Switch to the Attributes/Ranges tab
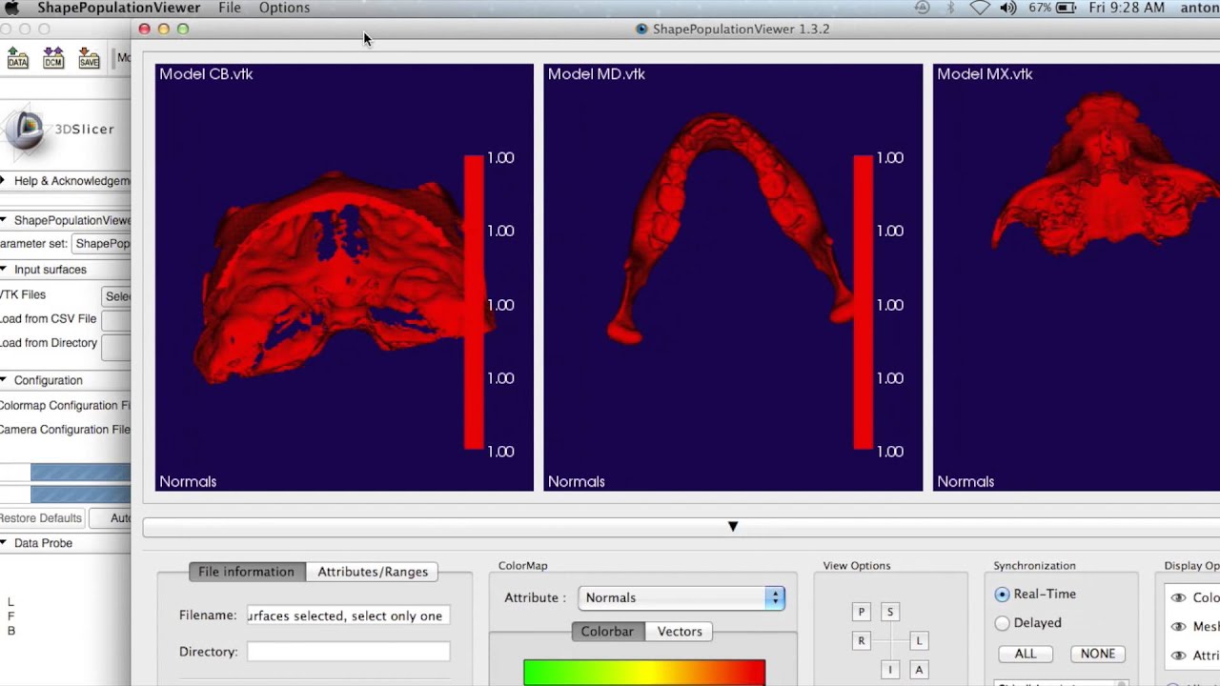This screenshot has height=686, width=1220. pyautogui.click(x=373, y=572)
